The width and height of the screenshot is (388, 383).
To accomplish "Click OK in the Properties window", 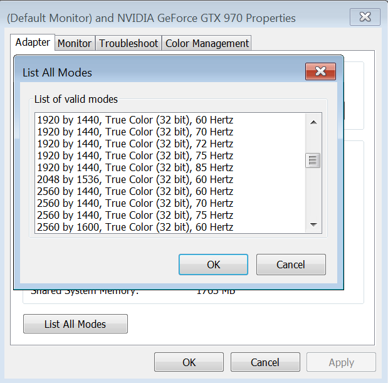I will [x=189, y=362].
